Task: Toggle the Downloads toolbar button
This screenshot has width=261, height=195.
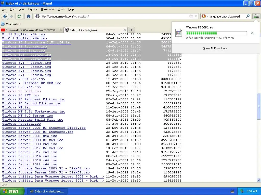Action: (256, 16)
